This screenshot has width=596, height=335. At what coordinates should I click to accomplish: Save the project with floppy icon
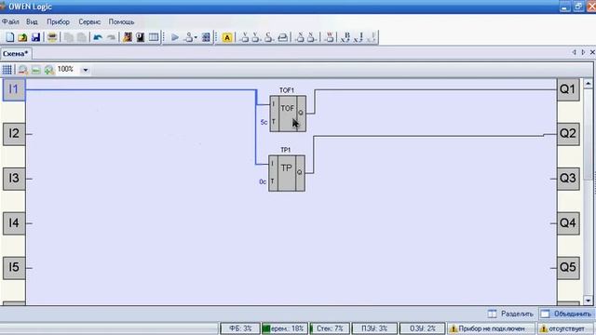(35, 37)
